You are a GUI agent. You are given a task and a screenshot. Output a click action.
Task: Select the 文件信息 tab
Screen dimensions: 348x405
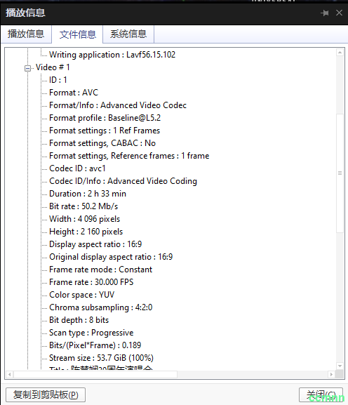coord(77,34)
